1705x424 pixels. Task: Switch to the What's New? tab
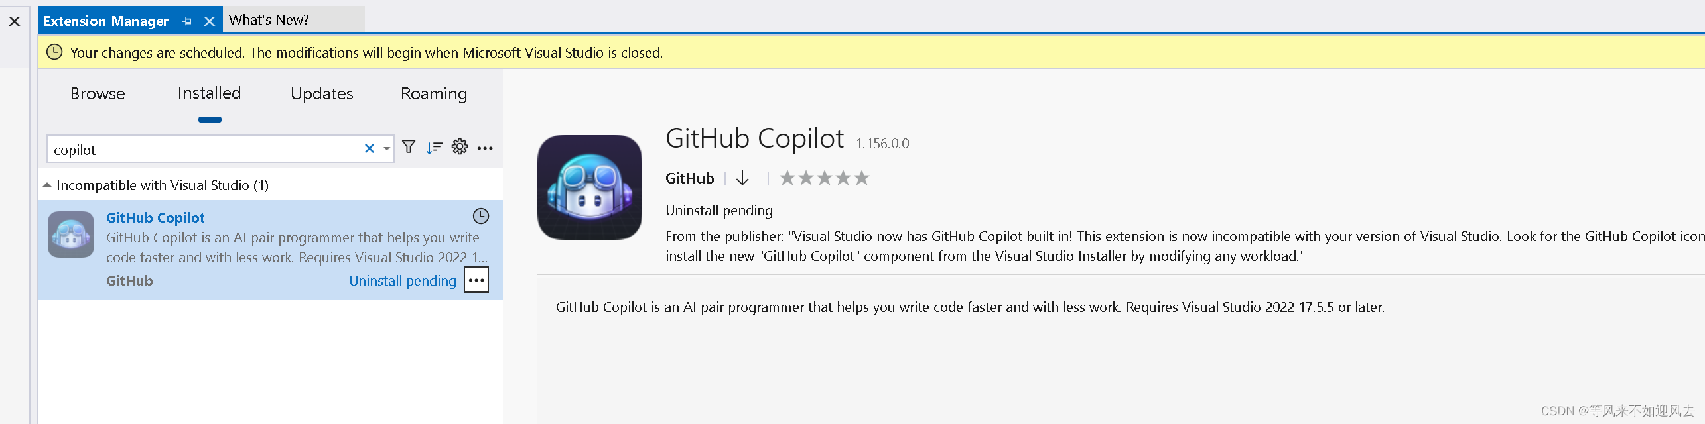tap(269, 20)
